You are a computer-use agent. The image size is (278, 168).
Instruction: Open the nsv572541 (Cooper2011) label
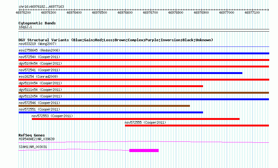(x=39, y=70)
